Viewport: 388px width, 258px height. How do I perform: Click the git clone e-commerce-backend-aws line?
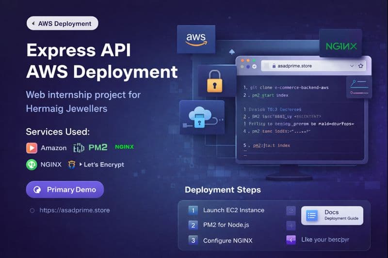[x=286, y=88]
